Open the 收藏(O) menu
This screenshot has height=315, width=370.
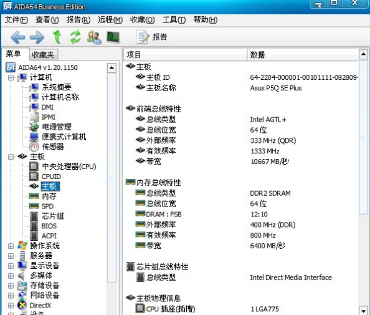pos(142,20)
